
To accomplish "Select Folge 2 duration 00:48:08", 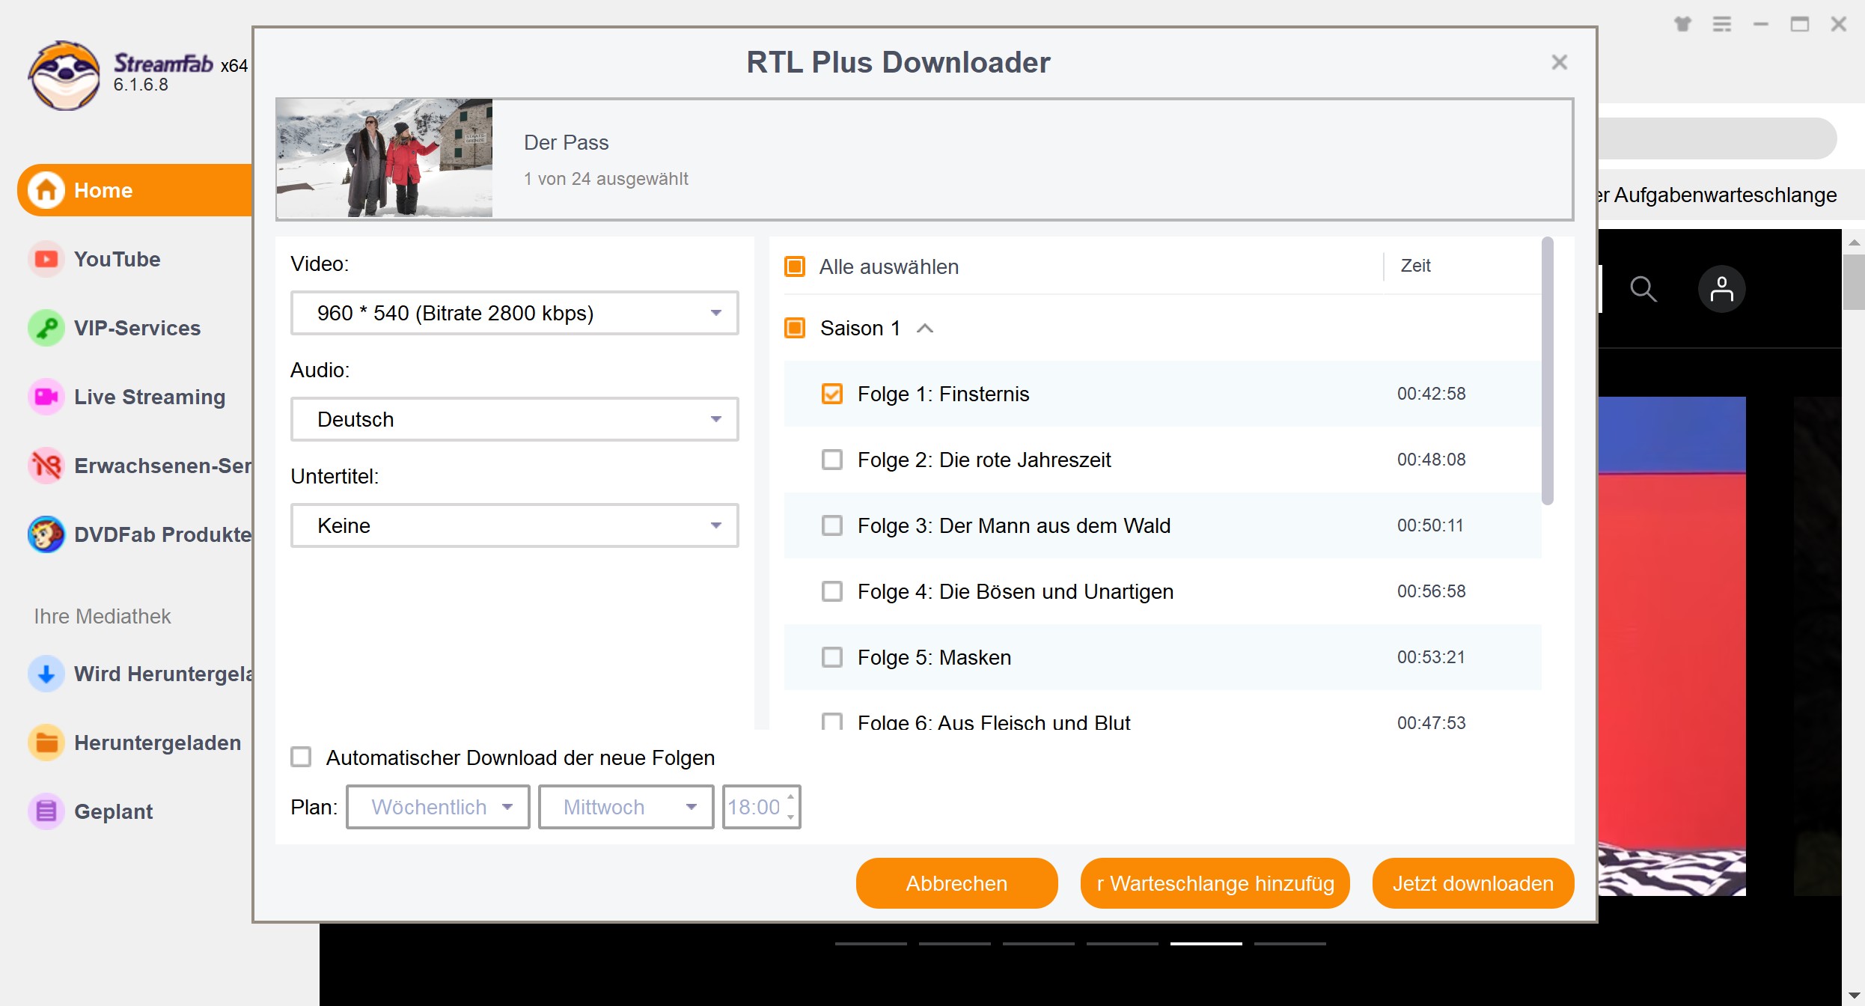I will coord(1431,460).
